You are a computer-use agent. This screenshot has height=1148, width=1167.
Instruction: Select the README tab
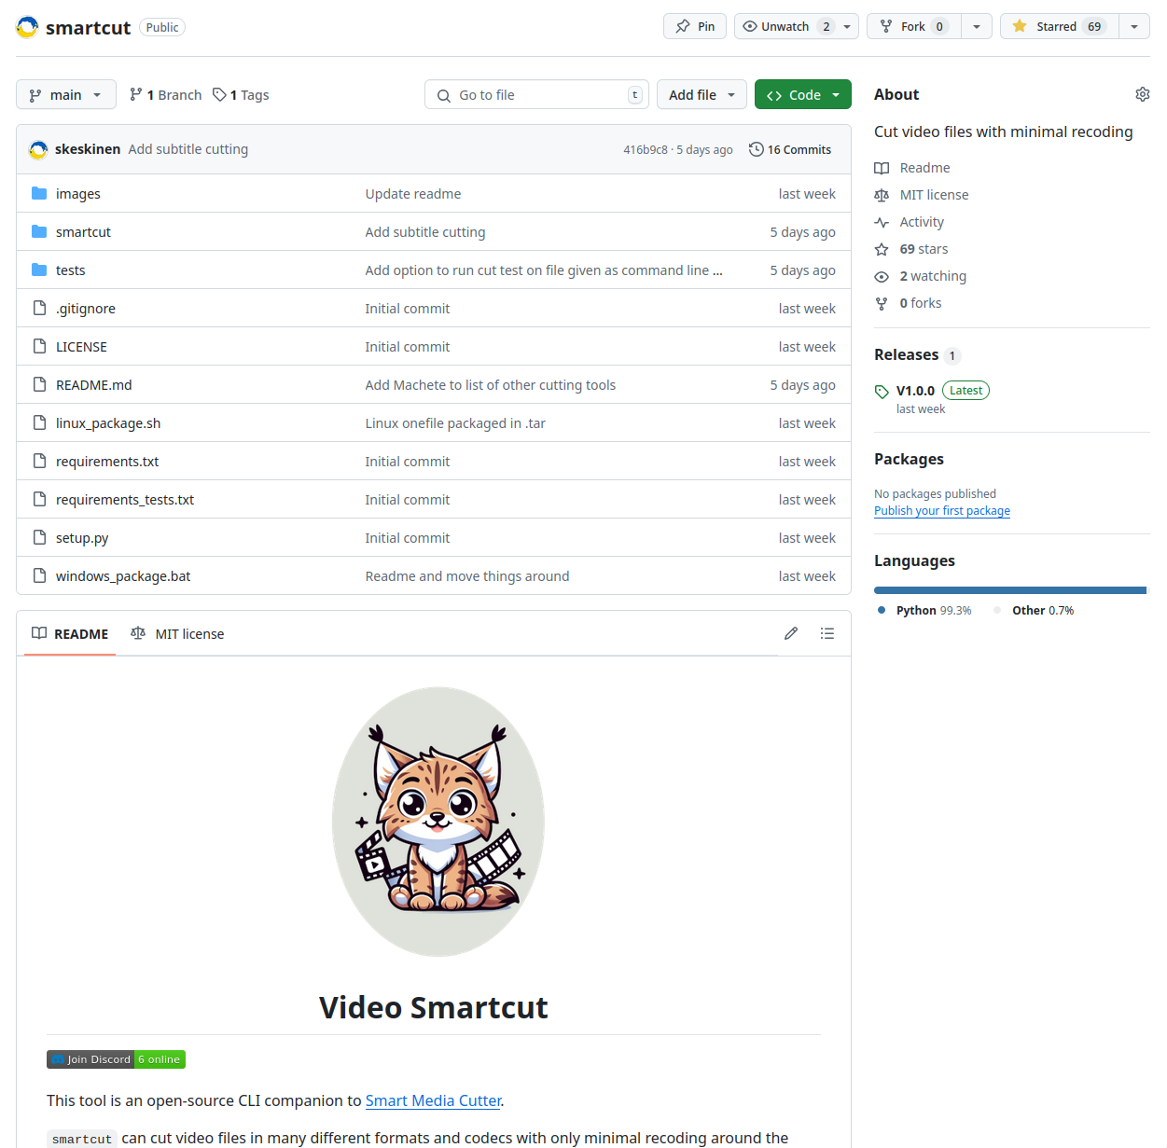click(x=70, y=634)
